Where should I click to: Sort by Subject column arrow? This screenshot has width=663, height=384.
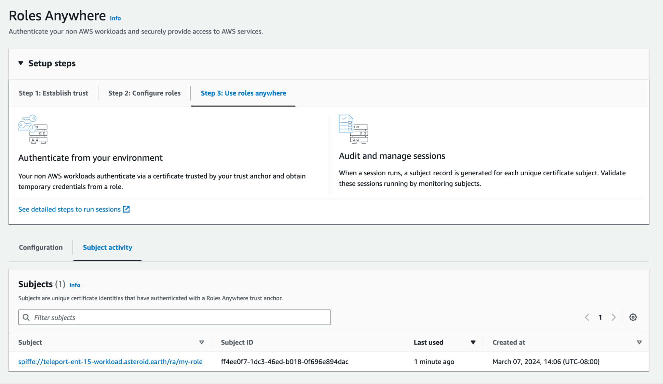coord(201,342)
